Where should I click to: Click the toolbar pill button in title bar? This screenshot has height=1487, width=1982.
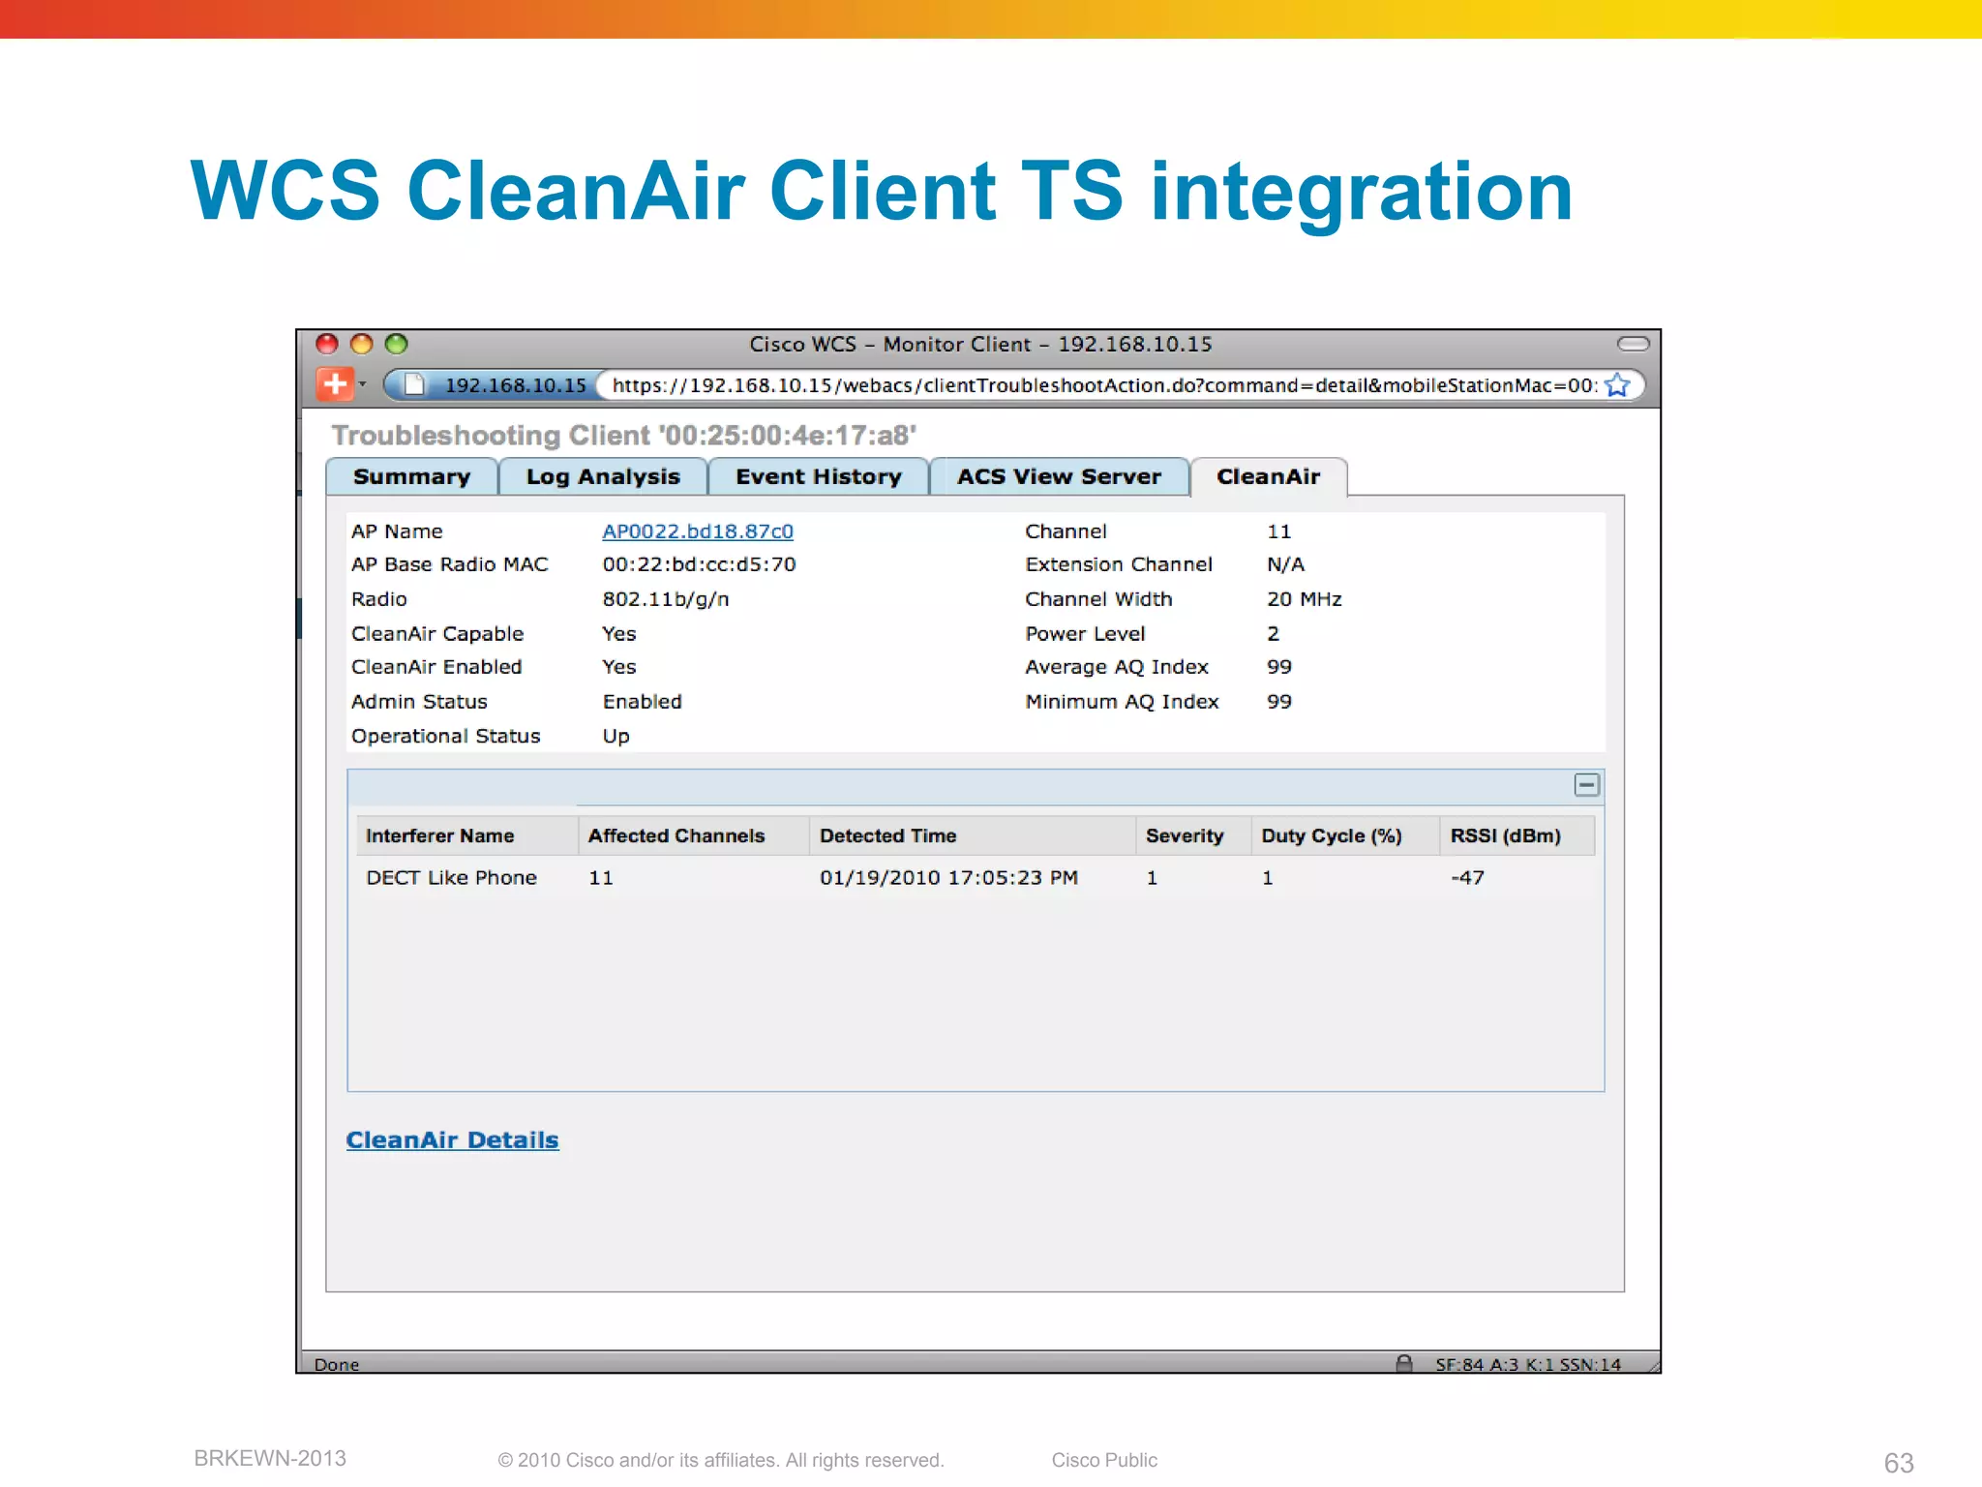tap(1633, 344)
